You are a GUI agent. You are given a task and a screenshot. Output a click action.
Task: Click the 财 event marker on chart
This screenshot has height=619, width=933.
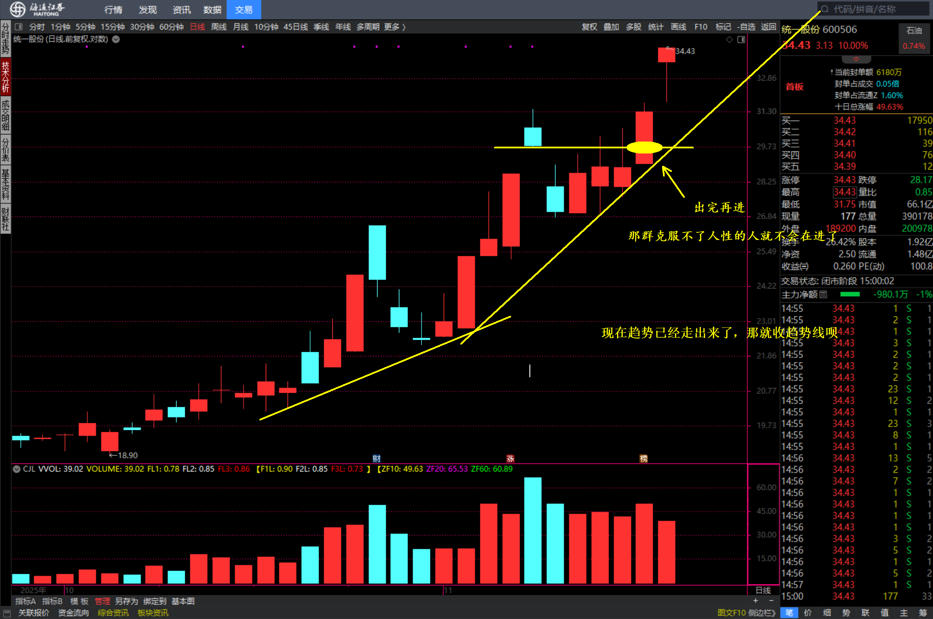tap(376, 459)
